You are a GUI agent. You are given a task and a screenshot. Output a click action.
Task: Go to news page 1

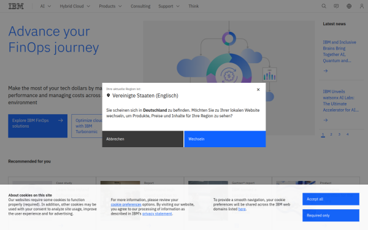point(323,134)
